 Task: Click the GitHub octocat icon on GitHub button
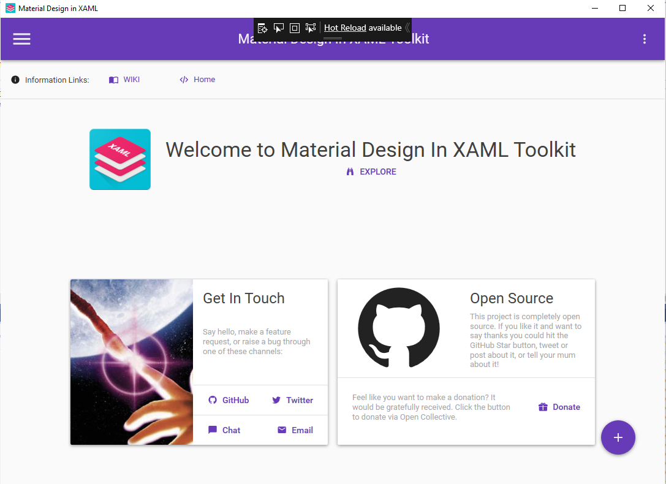coord(213,400)
